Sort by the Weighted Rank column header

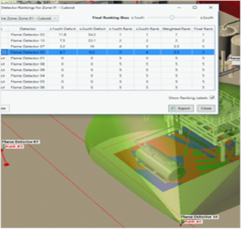click(176, 29)
